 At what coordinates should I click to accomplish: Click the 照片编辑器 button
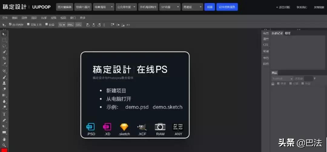(x=65, y=7)
